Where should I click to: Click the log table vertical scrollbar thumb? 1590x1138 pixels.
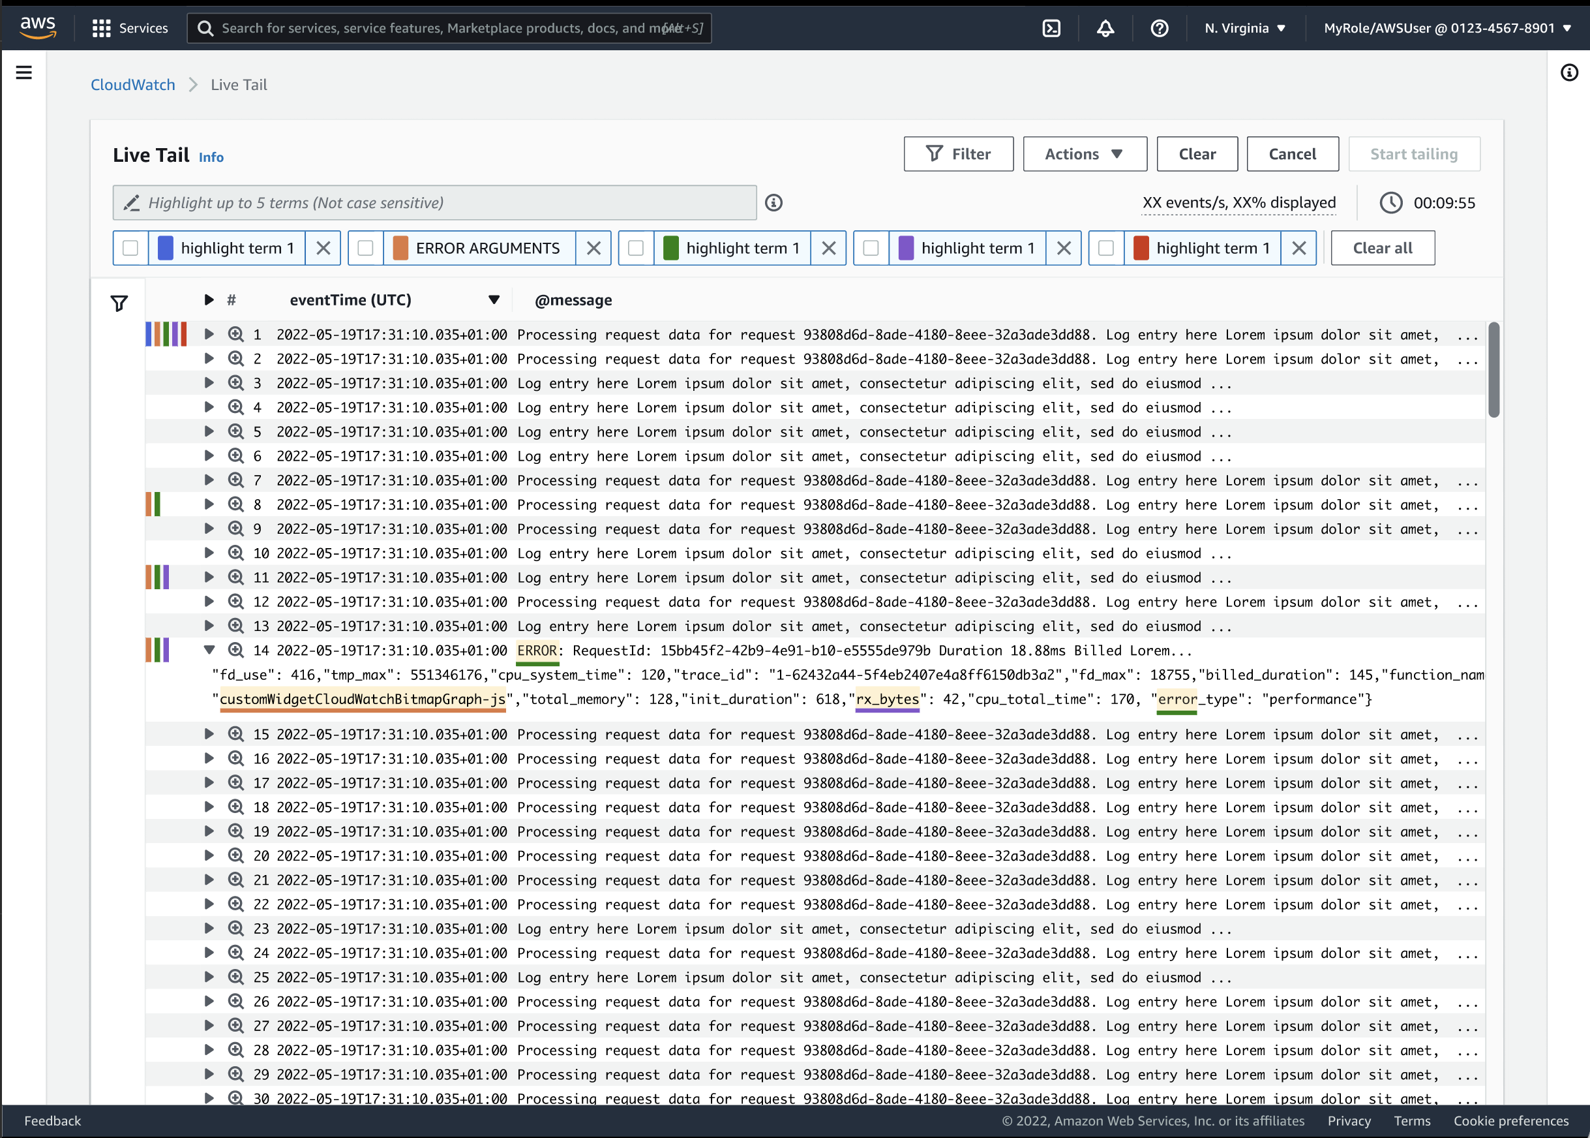tap(1493, 370)
